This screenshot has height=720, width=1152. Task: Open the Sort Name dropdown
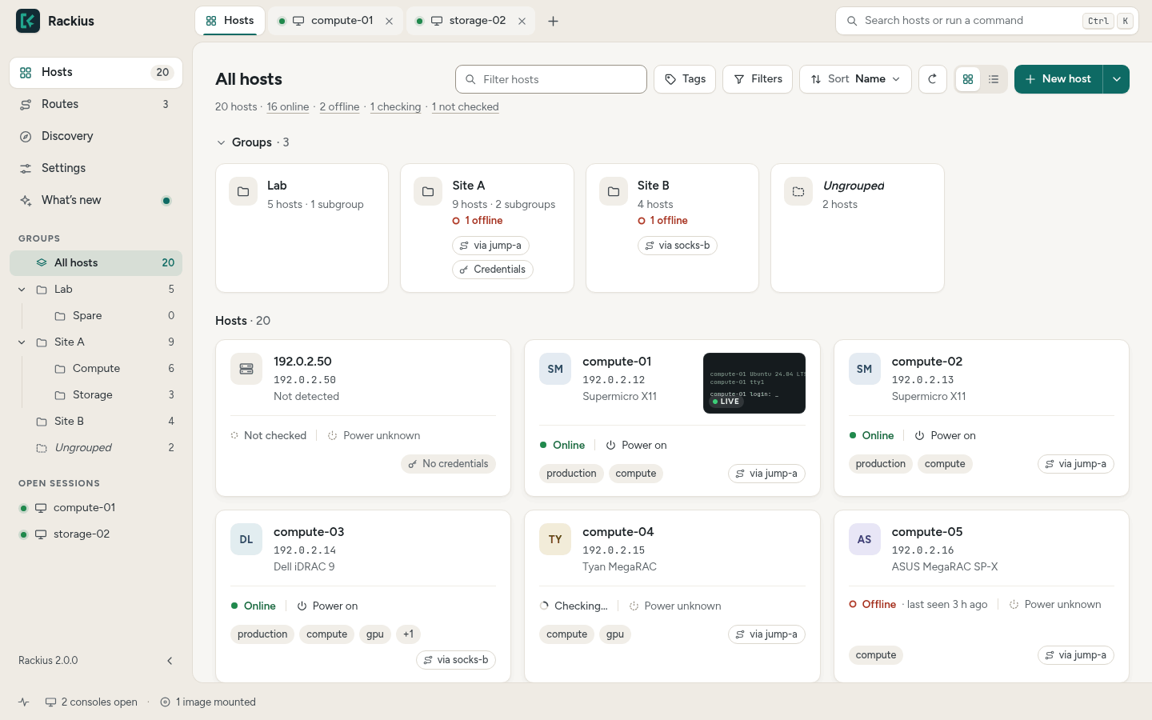click(x=855, y=79)
